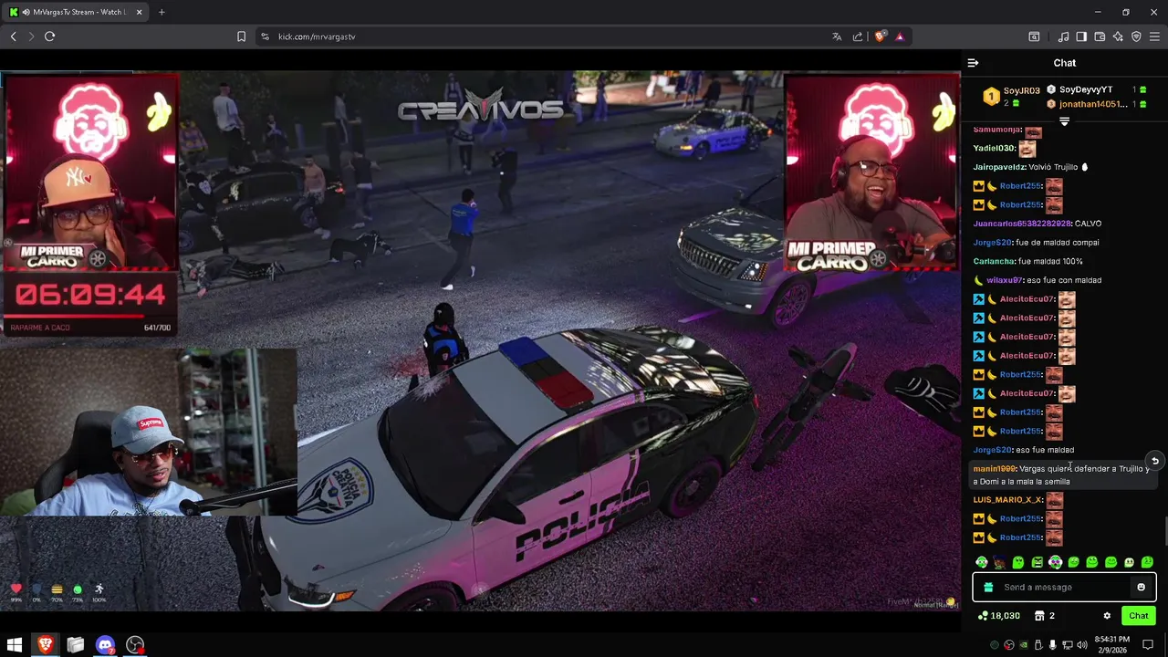Open Brave Wallet icon
1168x657 pixels.
tap(1100, 36)
